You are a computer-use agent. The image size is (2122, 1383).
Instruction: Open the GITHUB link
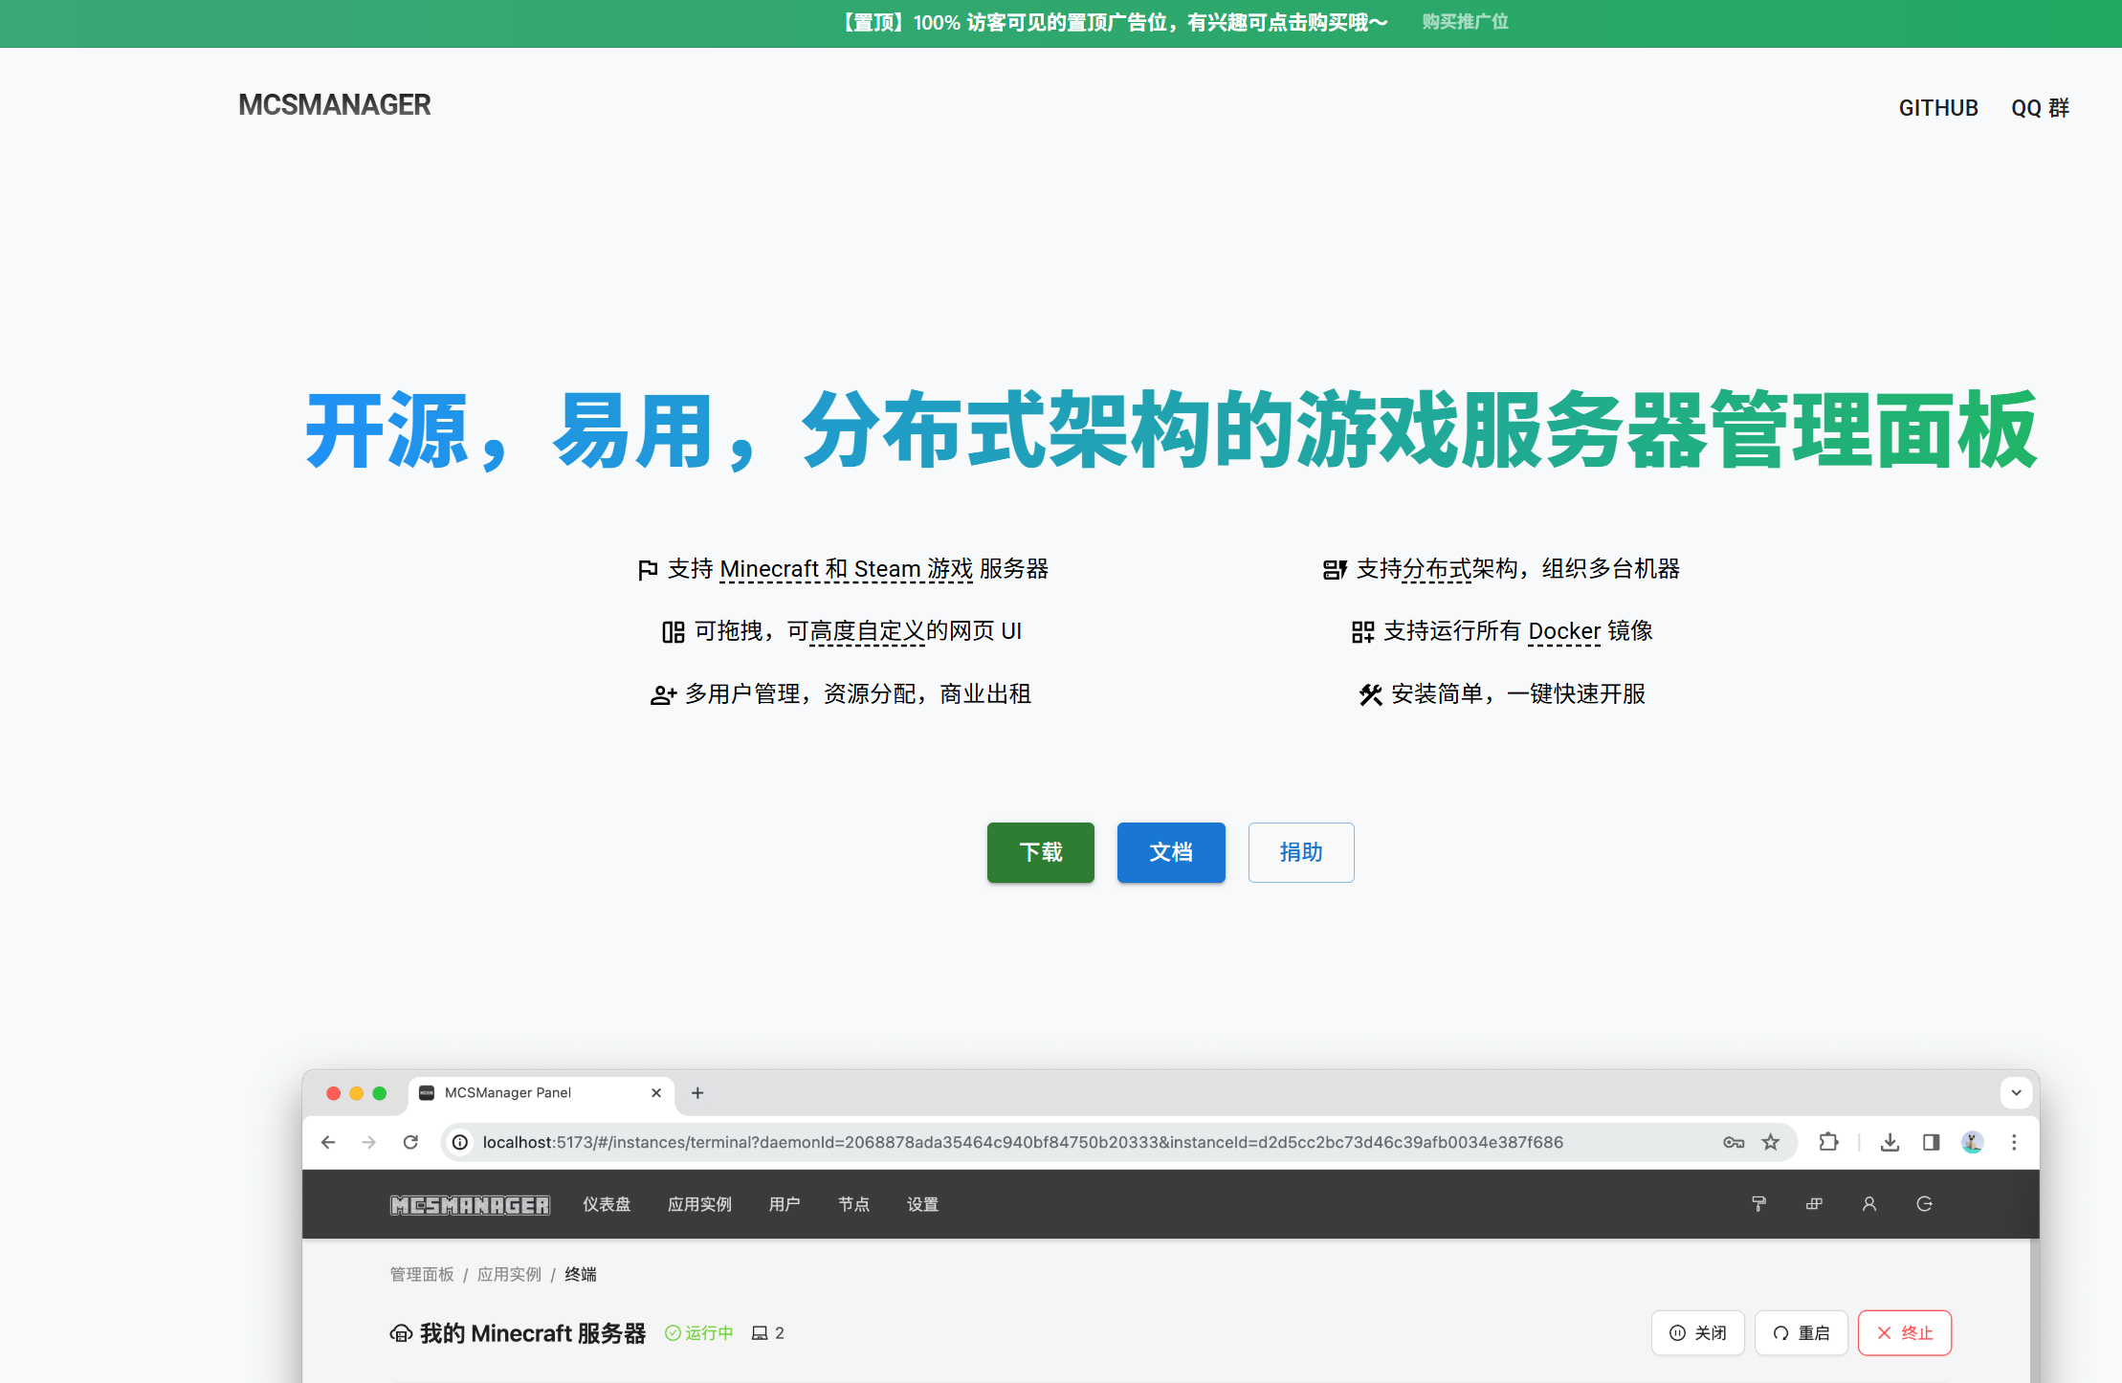point(1937,108)
